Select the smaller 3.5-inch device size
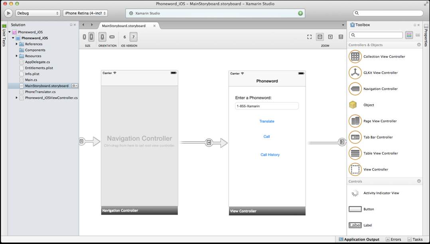This screenshot has width=430, height=244. coord(84,37)
